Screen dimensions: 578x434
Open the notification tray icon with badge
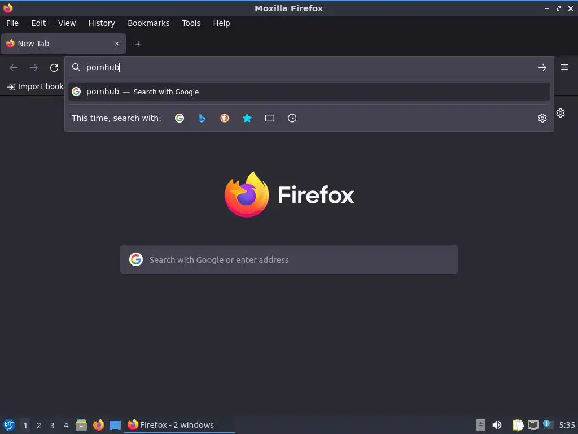tap(548, 424)
